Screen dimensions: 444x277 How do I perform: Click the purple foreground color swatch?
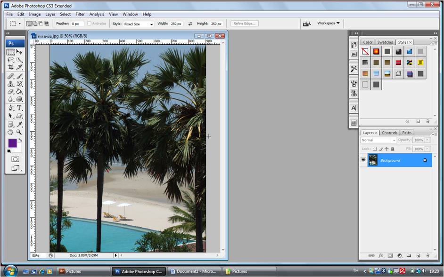coord(12,143)
